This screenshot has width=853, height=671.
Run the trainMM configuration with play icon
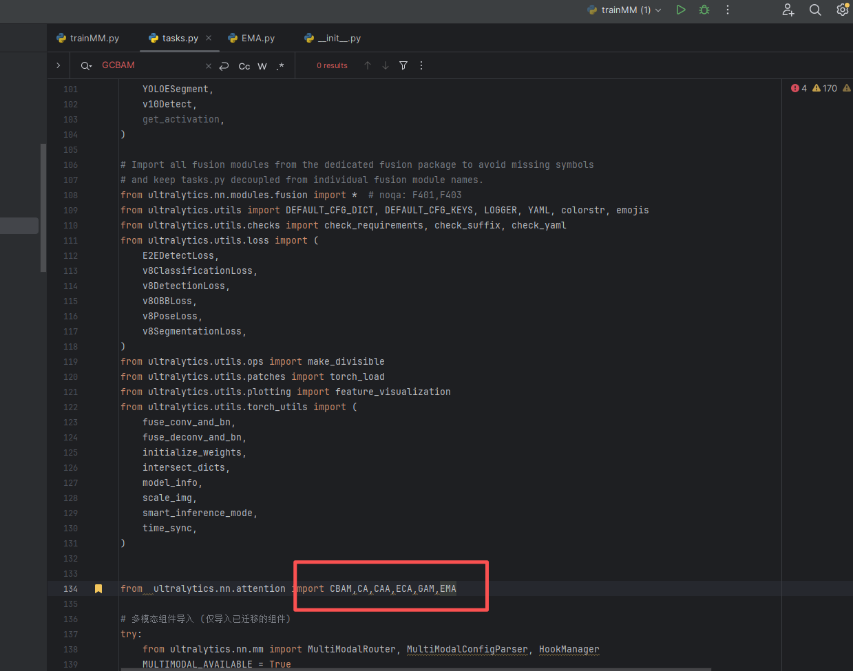(680, 10)
